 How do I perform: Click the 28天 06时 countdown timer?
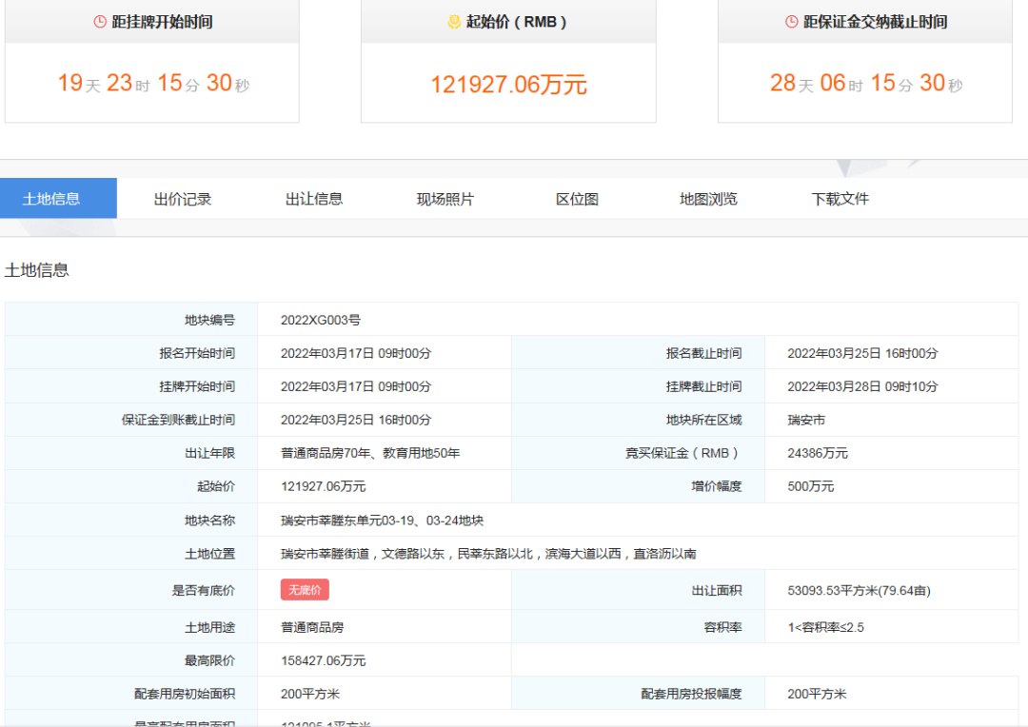tap(866, 83)
